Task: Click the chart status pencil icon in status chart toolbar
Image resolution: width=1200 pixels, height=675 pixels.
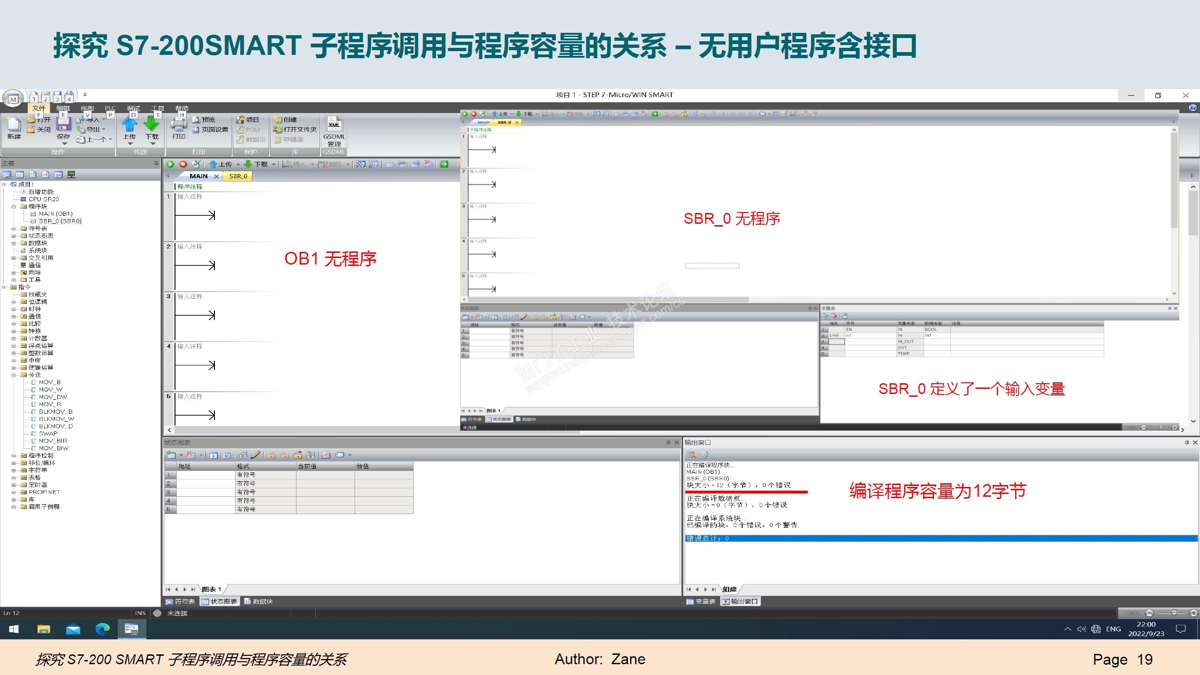Action: tap(255, 455)
